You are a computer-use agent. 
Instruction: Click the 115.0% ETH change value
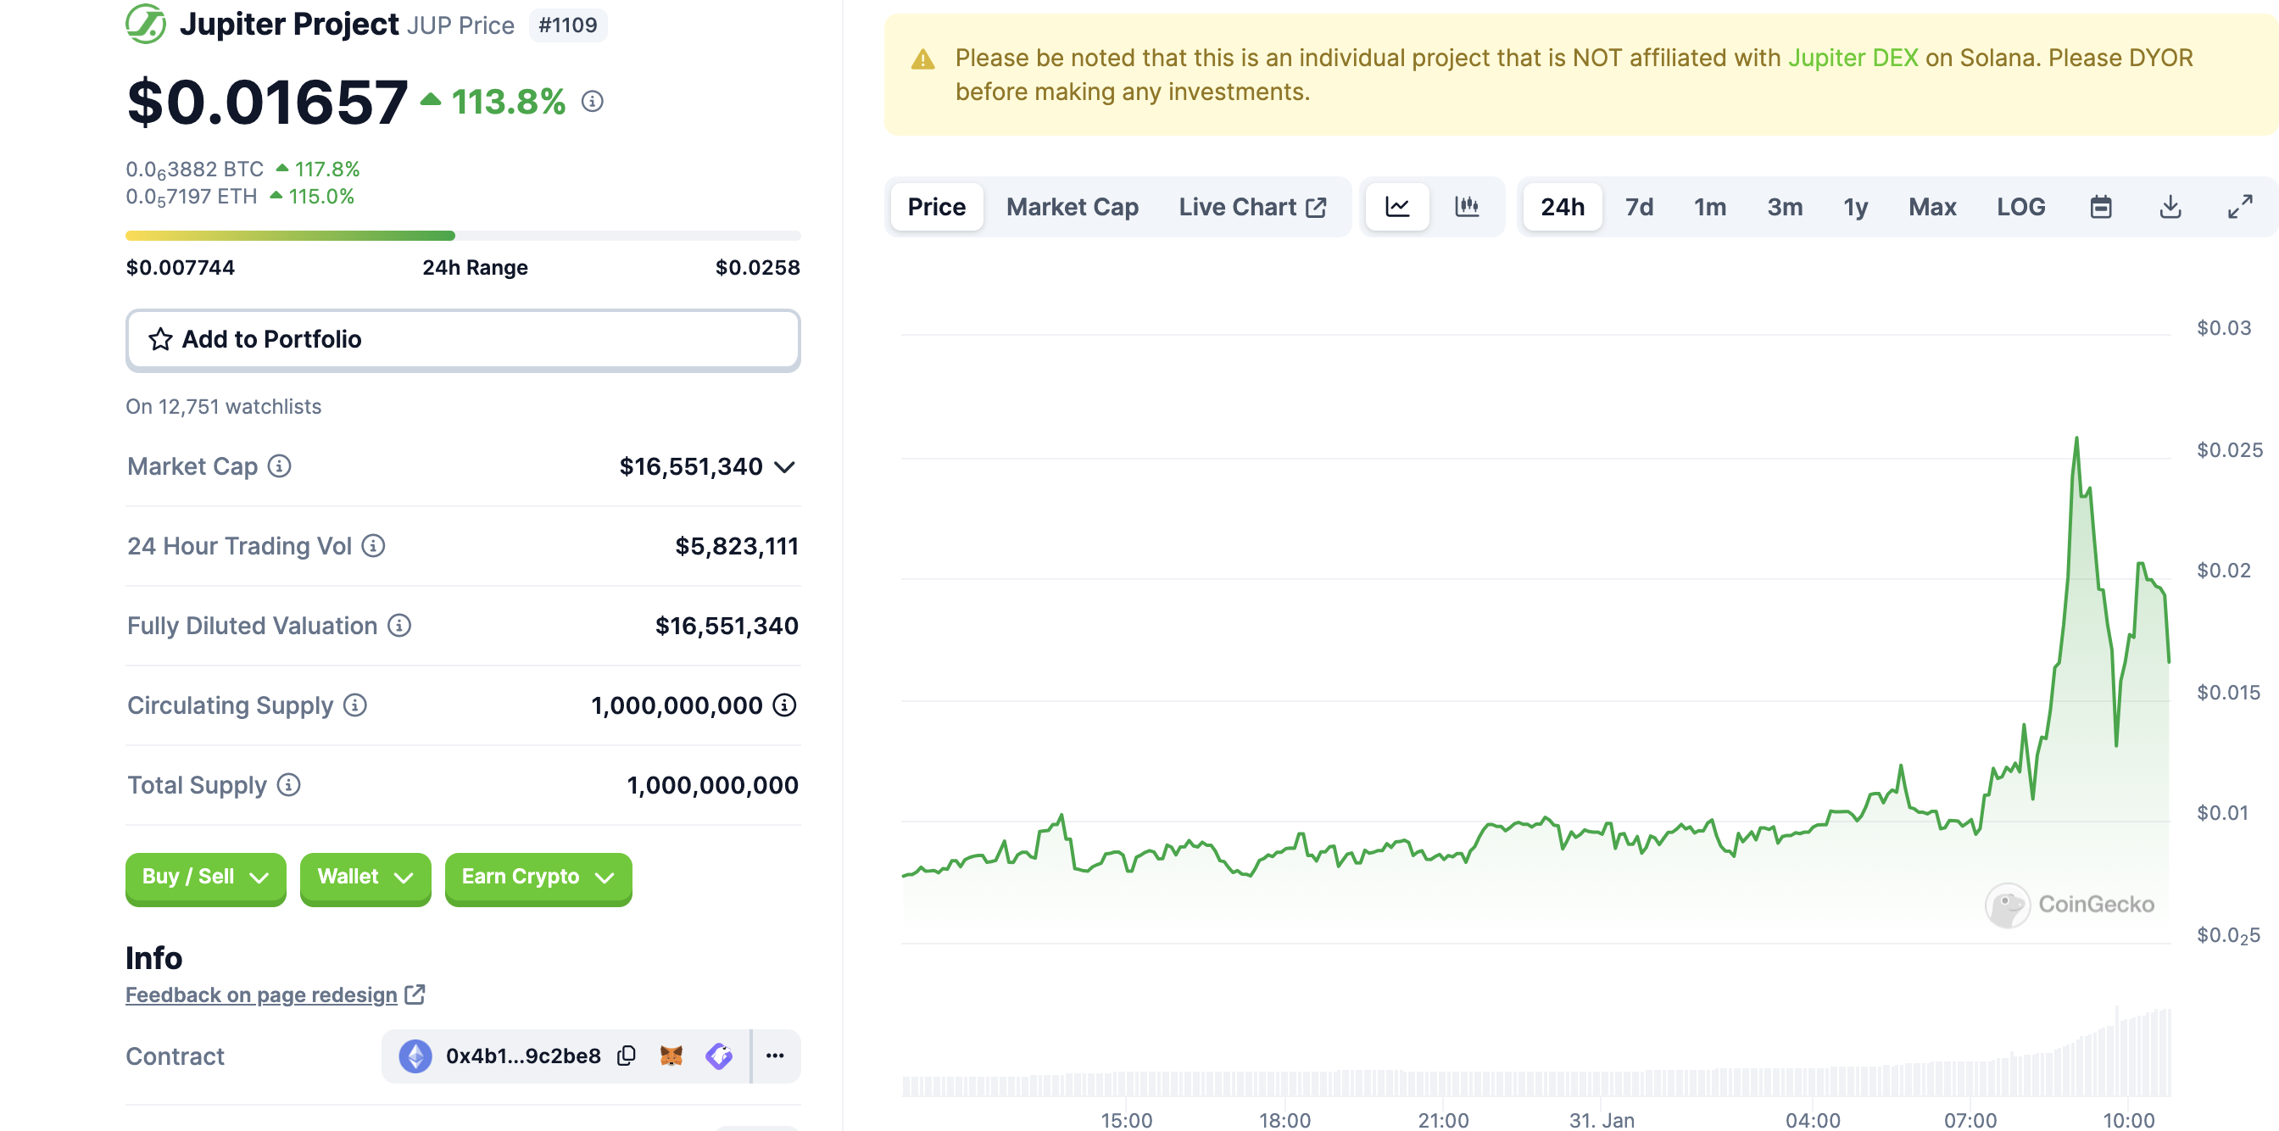tap(321, 197)
